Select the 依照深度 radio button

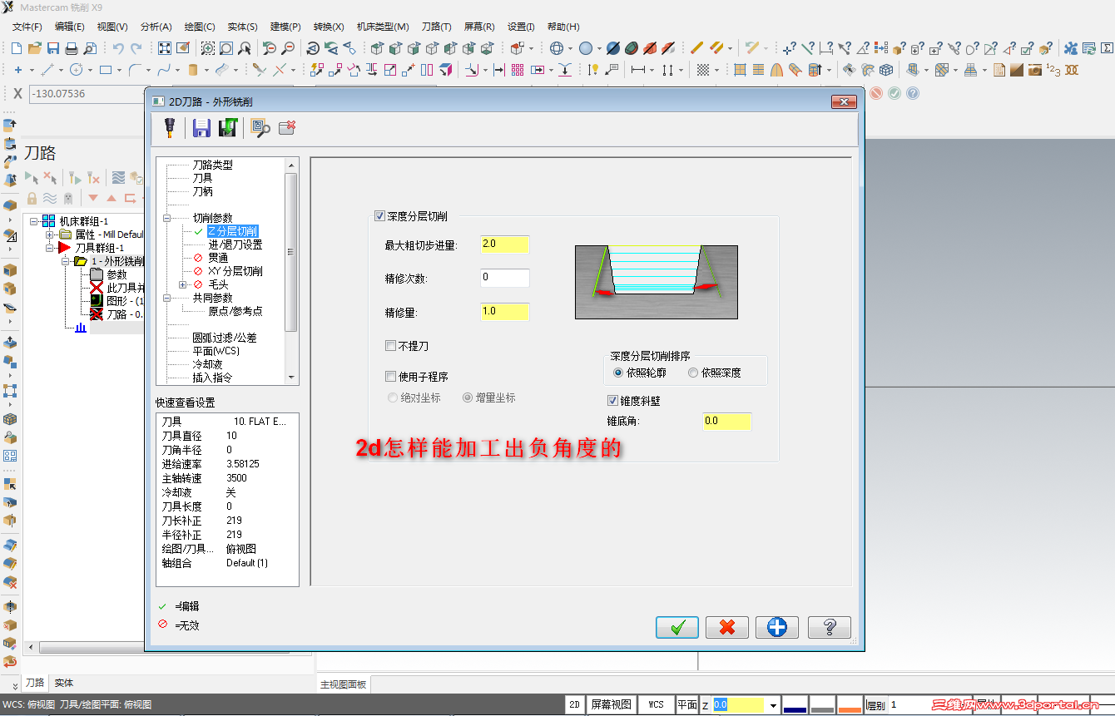[693, 373]
